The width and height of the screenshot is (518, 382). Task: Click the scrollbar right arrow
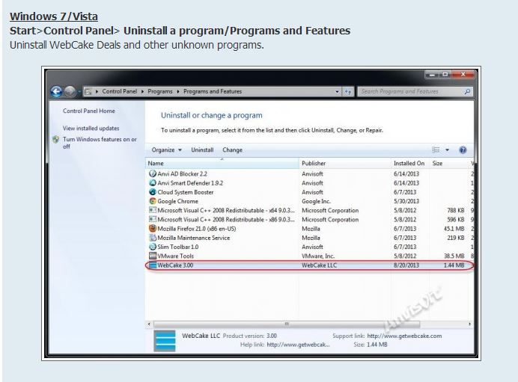[x=469, y=324]
